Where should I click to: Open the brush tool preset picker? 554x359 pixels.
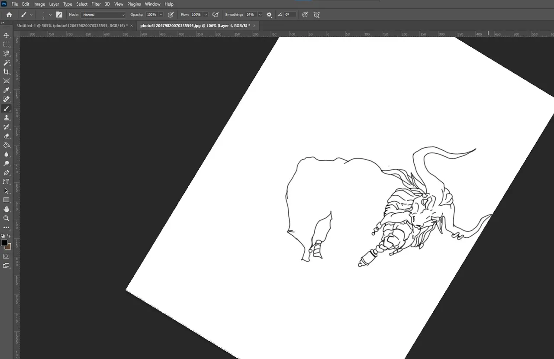tap(26, 15)
